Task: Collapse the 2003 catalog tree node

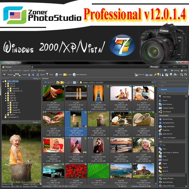Action: (x=6, y=86)
